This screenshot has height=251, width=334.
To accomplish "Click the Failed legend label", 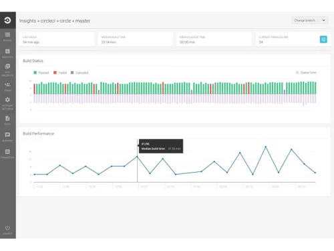I will coord(63,73).
